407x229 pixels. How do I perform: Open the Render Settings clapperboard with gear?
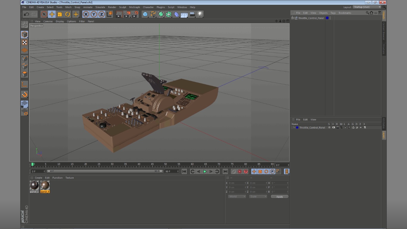135,14
